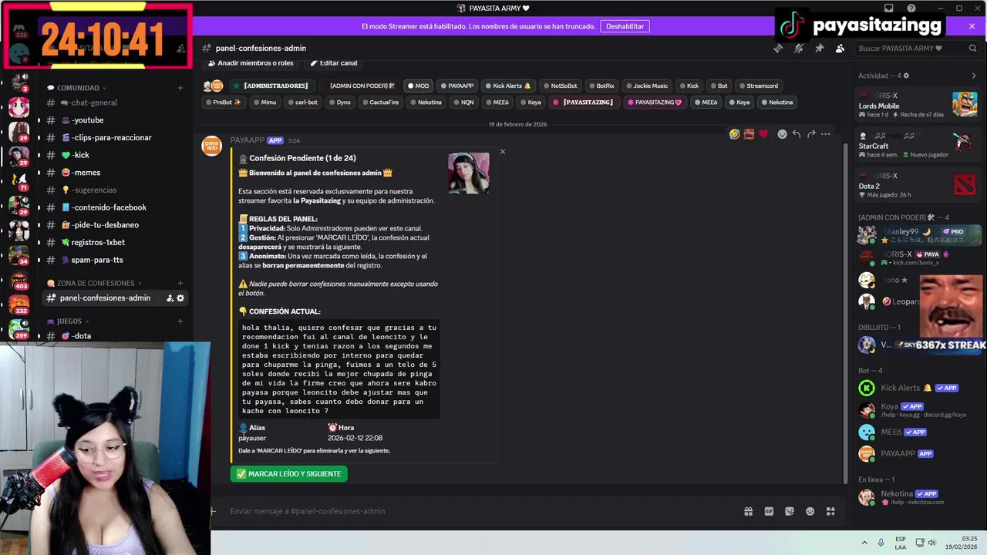Open Kick Alerts member in Bot list

(918, 388)
